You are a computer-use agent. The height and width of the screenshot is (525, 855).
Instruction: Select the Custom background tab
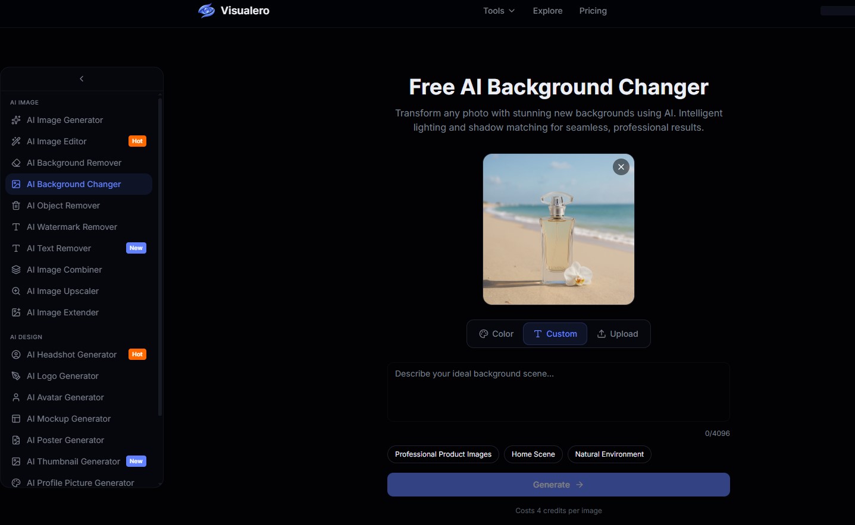pyautogui.click(x=555, y=334)
